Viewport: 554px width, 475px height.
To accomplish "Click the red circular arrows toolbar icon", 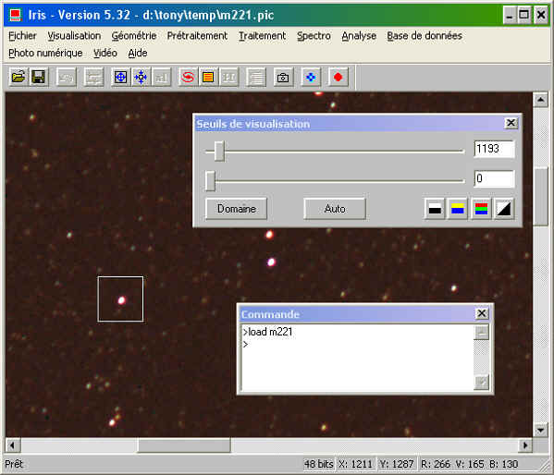I will tap(188, 77).
